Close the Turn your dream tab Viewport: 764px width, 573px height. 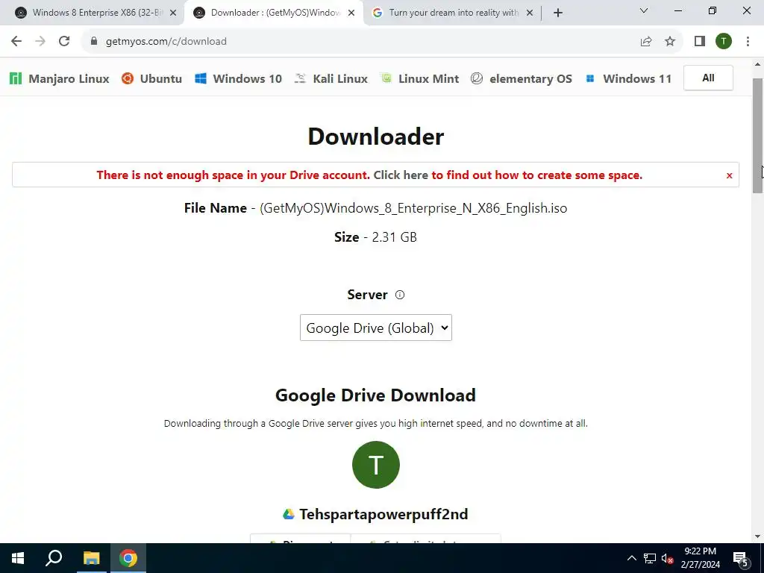530,13
